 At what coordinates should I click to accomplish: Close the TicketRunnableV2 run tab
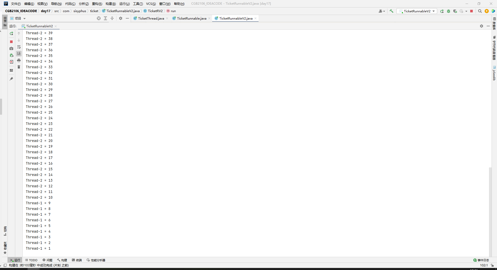click(56, 26)
